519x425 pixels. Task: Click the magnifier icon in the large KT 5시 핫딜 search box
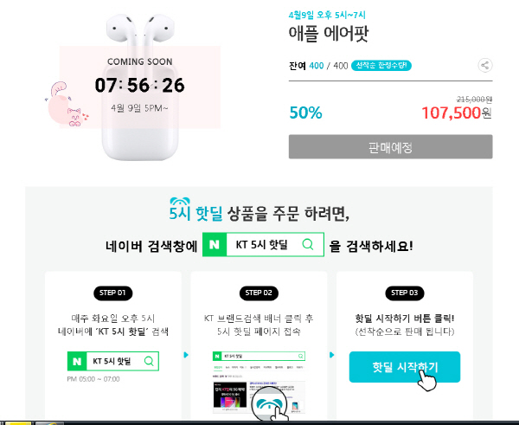[x=307, y=245]
